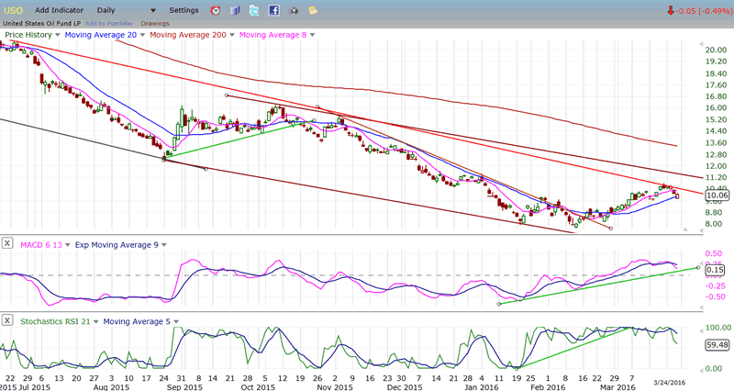Click the camera snapshot icon

pos(294,11)
